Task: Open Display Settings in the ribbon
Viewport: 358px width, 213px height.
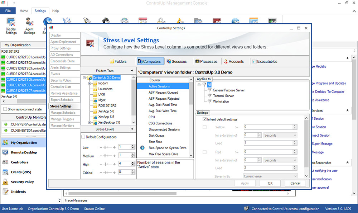Action: pos(11,26)
